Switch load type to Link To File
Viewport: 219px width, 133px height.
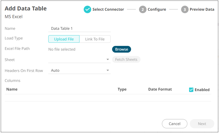click(x=95, y=39)
